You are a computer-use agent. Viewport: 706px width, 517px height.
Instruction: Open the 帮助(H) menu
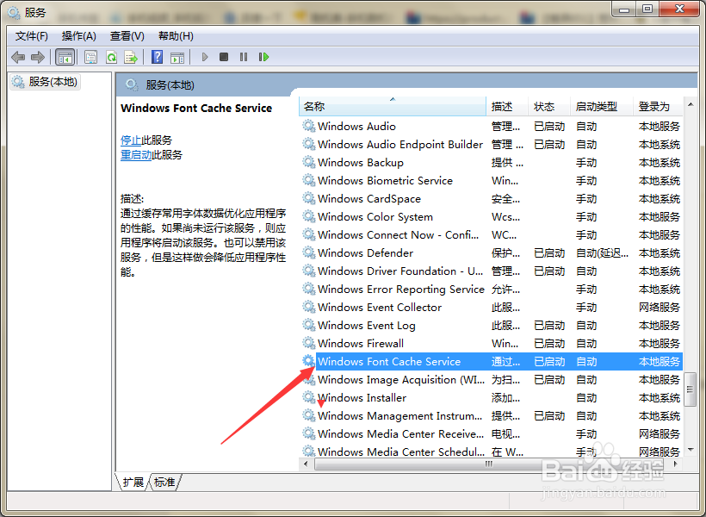point(176,36)
